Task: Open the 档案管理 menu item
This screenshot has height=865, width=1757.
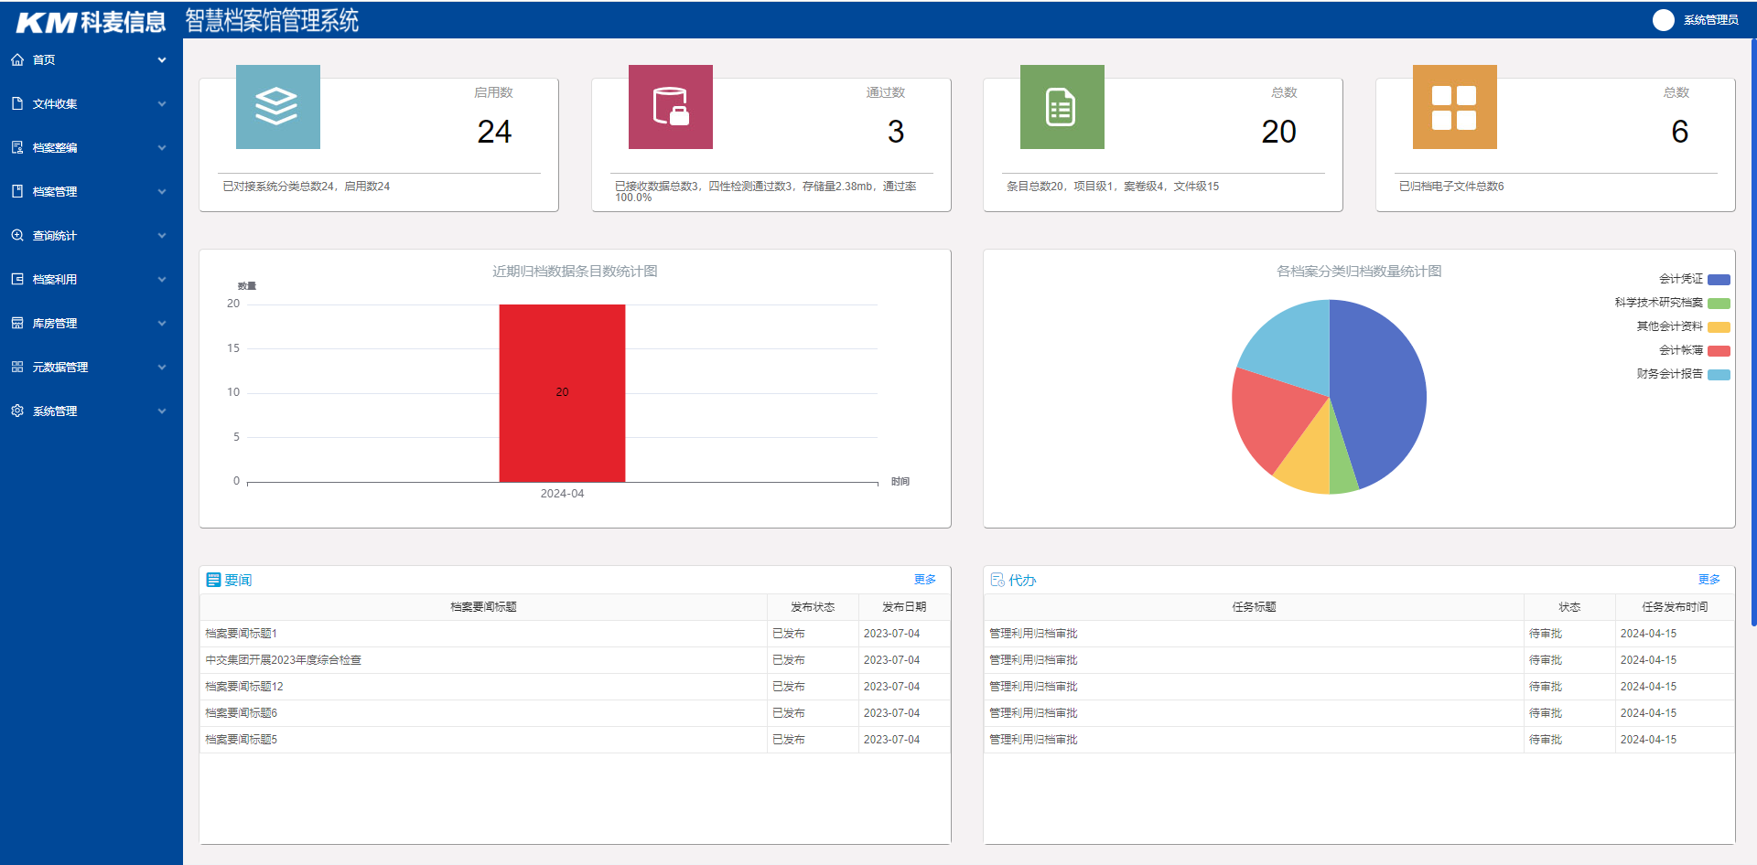Action: (x=92, y=191)
